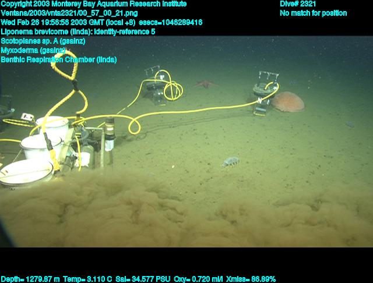
Task: Click the 'Depth= 1279.87 m' reading
Action: point(30,279)
